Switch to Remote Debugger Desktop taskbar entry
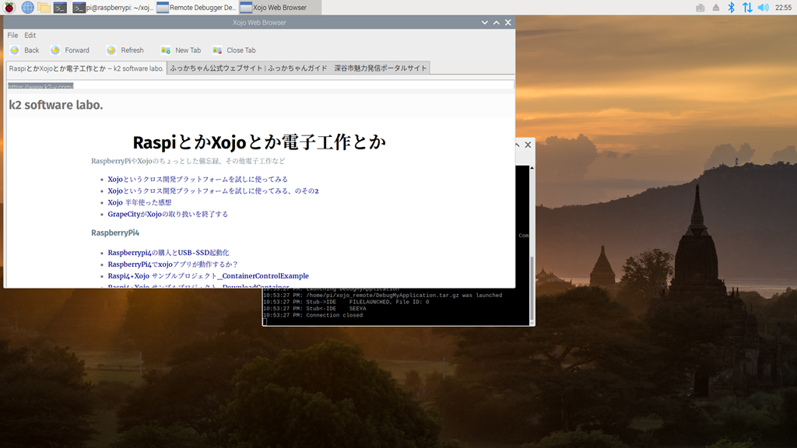 pyautogui.click(x=196, y=7)
